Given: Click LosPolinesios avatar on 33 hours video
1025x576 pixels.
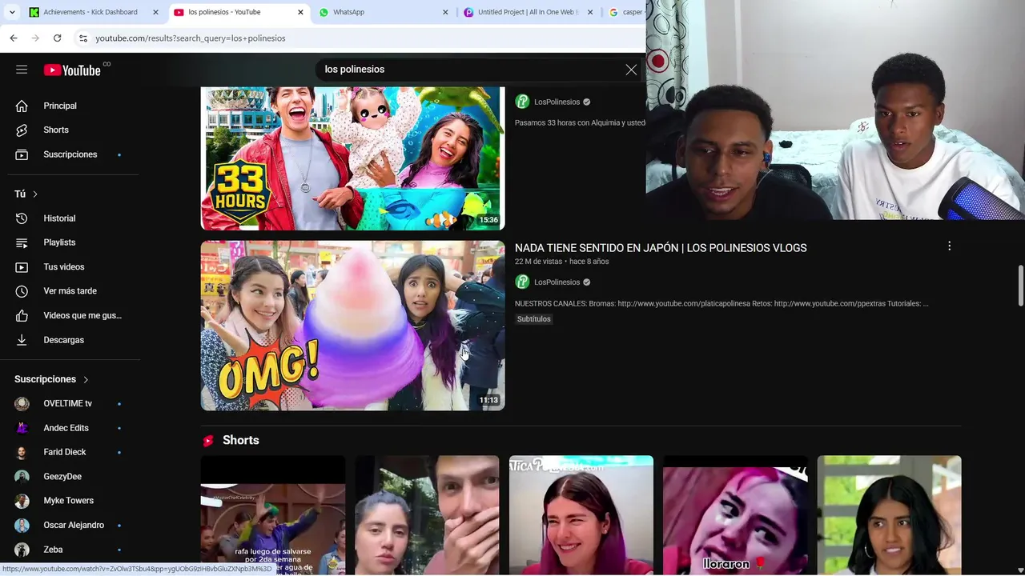Looking at the screenshot, I should coord(522,102).
